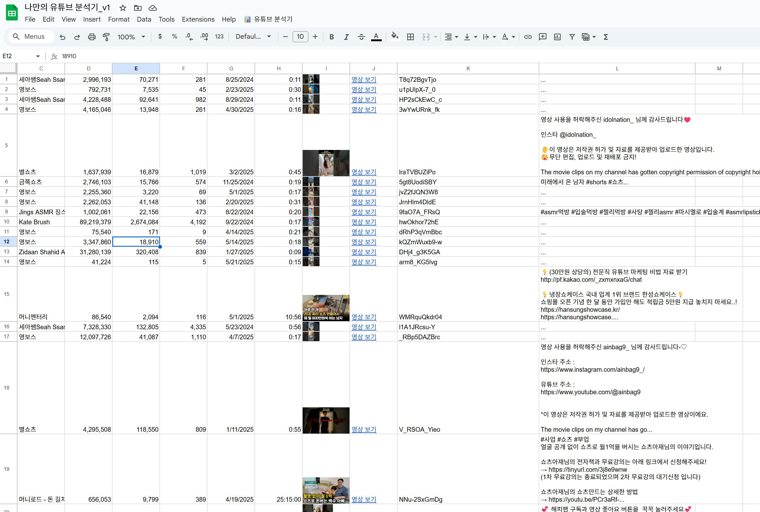This screenshot has width=760, height=512.
Task: Open the Format menu
Action: click(119, 19)
